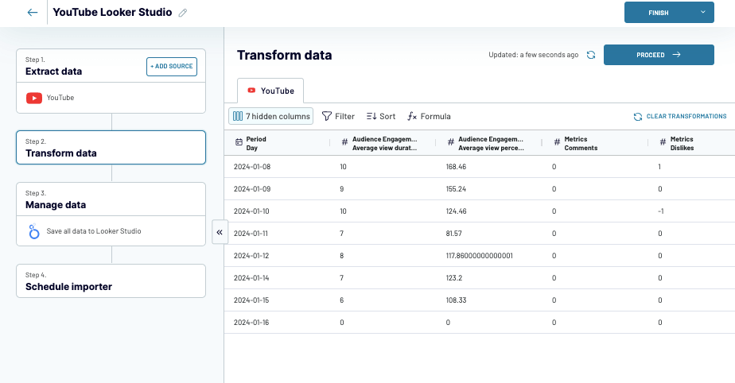Click the value 117.86000000000001
735x383 pixels.
pos(480,256)
